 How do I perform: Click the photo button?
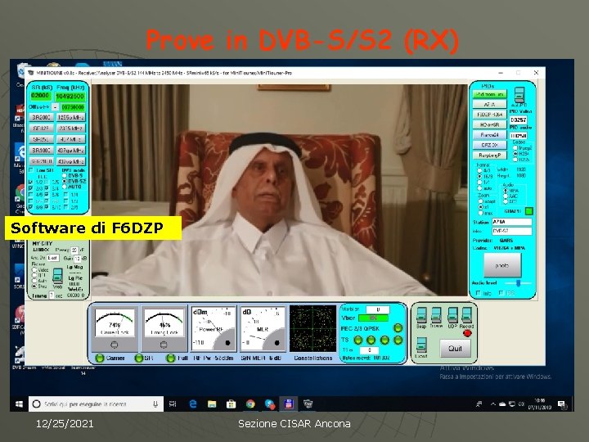coord(502,265)
